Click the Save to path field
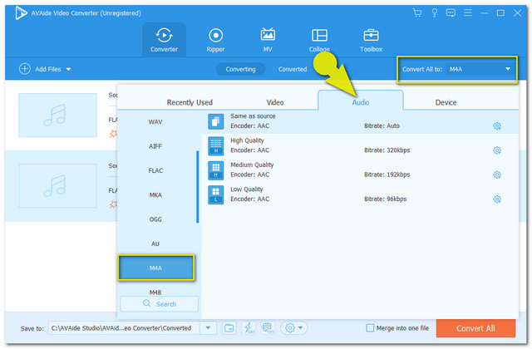The width and height of the screenshot is (532, 349). point(124,328)
